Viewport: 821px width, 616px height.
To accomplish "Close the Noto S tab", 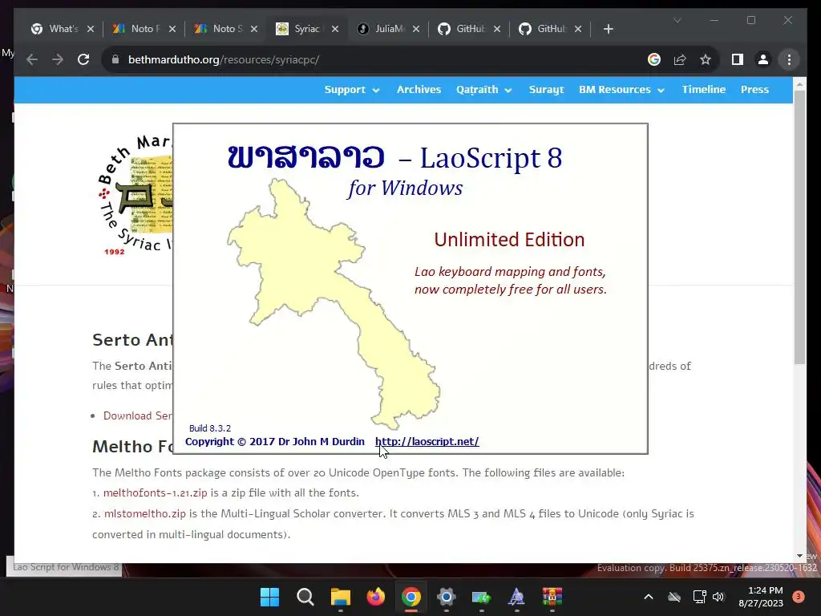I will (254, 29).
